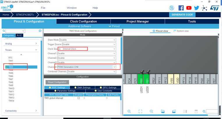Viewport: 222px width, 119px height.
Task: Collapse the Timers category
Action: pos(21,50)
